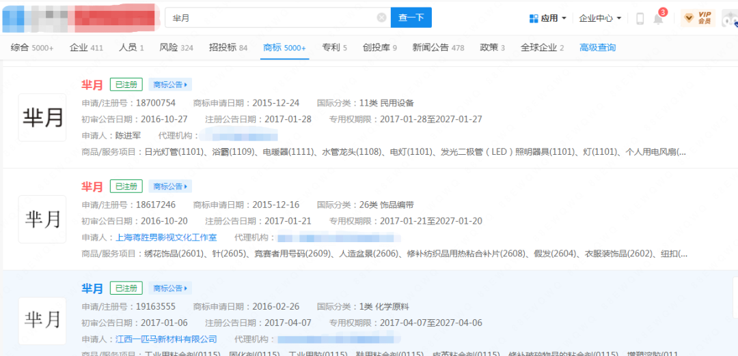Image resolution: width=738 pixels, height=356 pixels.
Task: Click the goods list starting with 日光灯管(1101)
Action: point(415,152)
